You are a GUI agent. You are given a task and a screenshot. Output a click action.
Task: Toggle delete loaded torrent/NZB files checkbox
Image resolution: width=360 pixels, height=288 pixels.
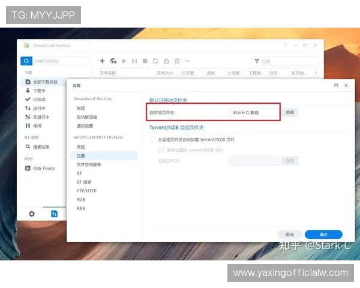click(161, 149)
